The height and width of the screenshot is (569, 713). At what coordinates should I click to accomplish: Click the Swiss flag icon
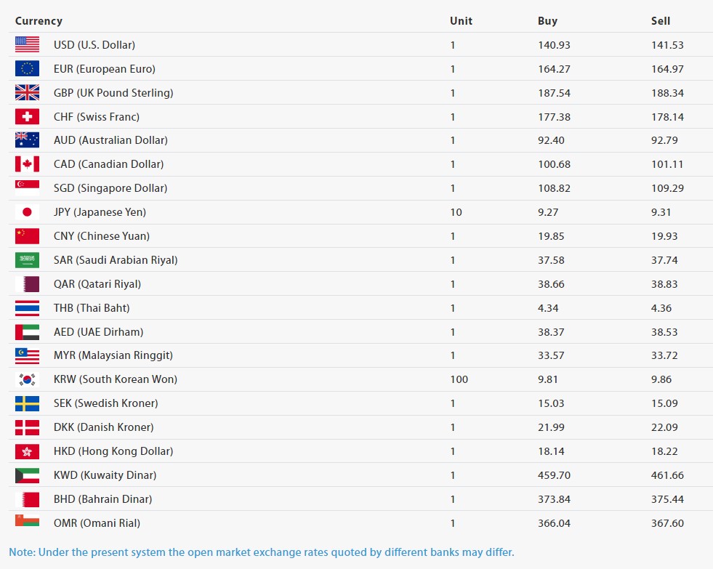[27, 116]
